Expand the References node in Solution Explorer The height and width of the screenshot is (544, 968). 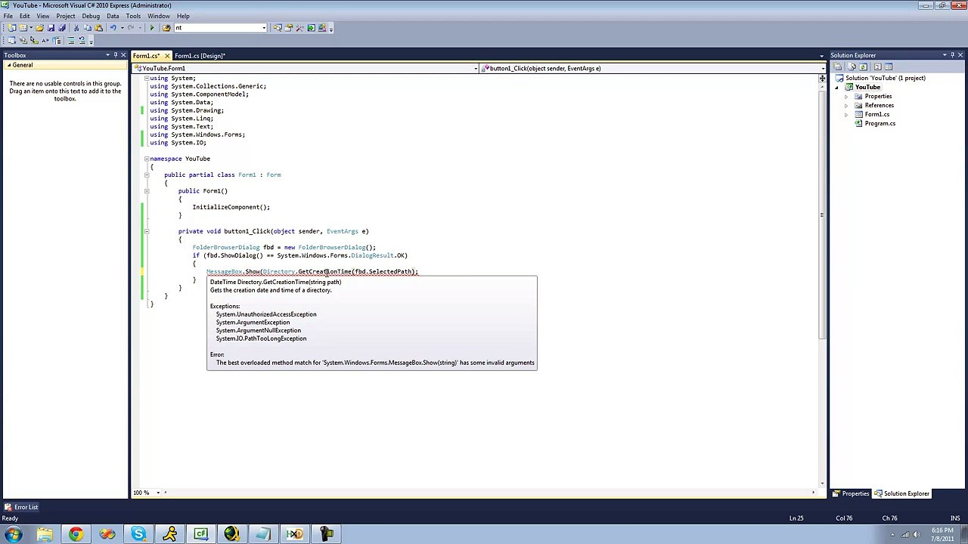tap(846, 106)
